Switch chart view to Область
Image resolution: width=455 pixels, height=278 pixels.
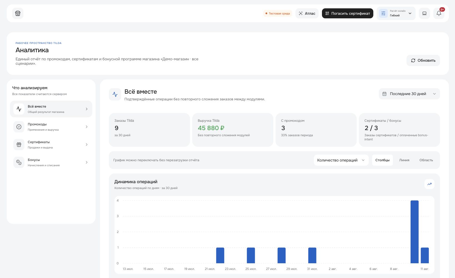(426, 160)
